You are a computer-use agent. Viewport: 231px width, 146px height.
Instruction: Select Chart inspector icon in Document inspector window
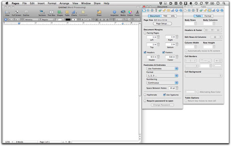[x=173, y=10]
